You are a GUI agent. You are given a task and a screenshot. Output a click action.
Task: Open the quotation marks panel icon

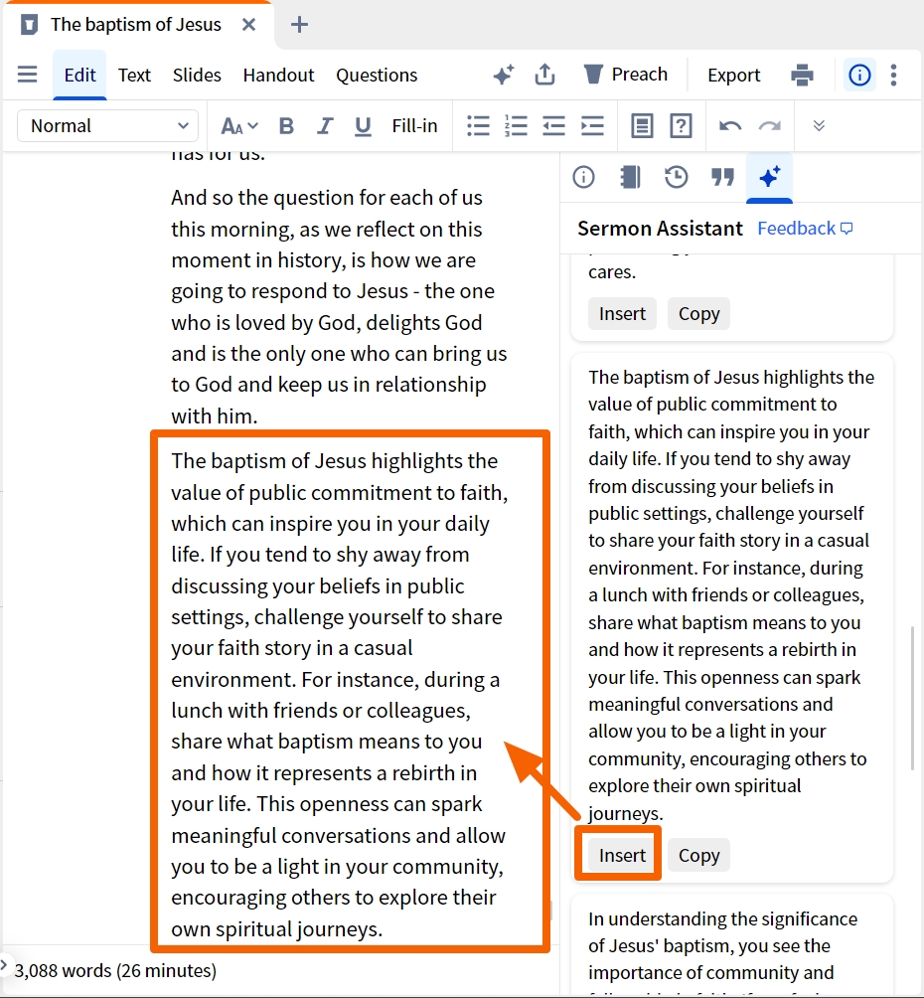(x=722, y=177)
